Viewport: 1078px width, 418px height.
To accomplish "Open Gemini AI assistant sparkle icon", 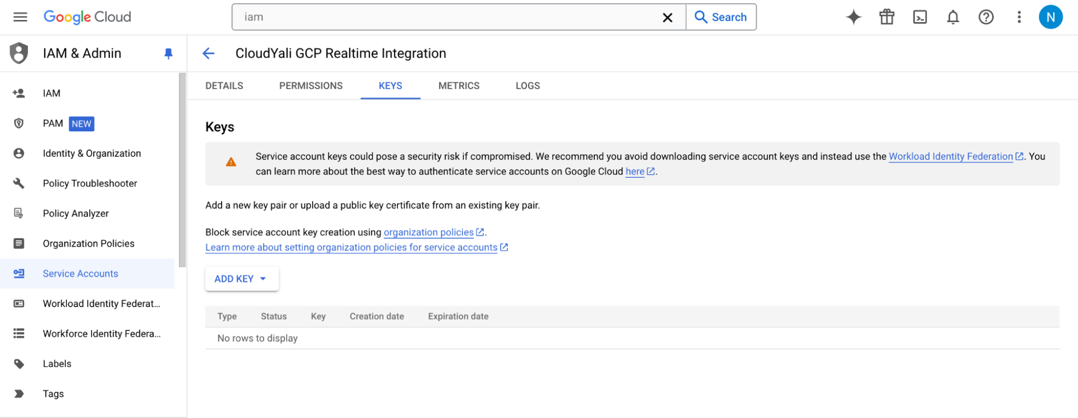I will pyautogui.click(x=854, y=17).
